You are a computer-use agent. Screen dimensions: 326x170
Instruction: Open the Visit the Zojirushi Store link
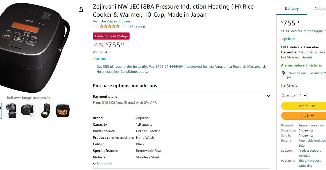[x=111, y=21]
